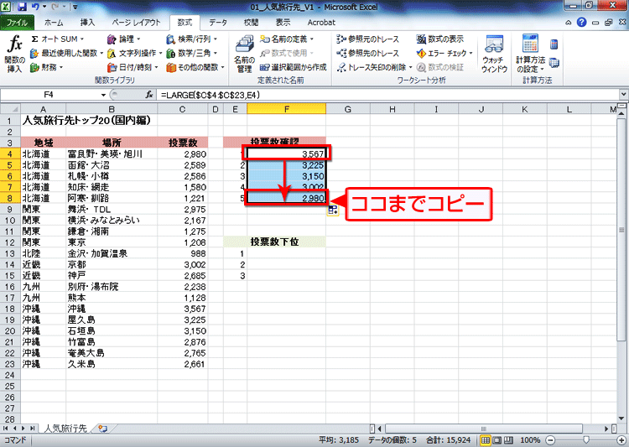Image resolution: width=629 pixels, height=447 pixels.
Task: Minimize the ribbon with the caret icon
Action: point(568,23)
